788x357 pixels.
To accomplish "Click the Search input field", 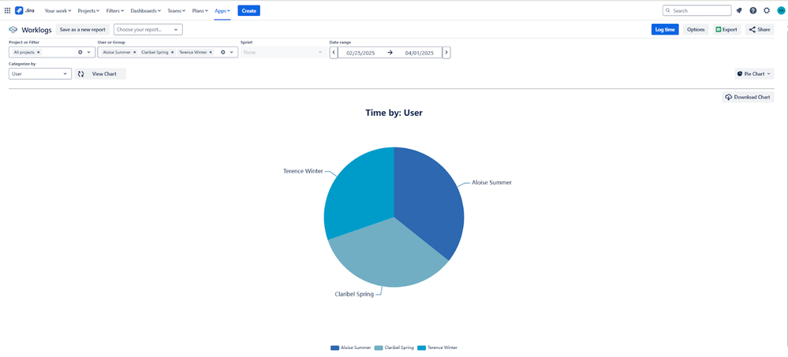I will (x=697, y=10).
